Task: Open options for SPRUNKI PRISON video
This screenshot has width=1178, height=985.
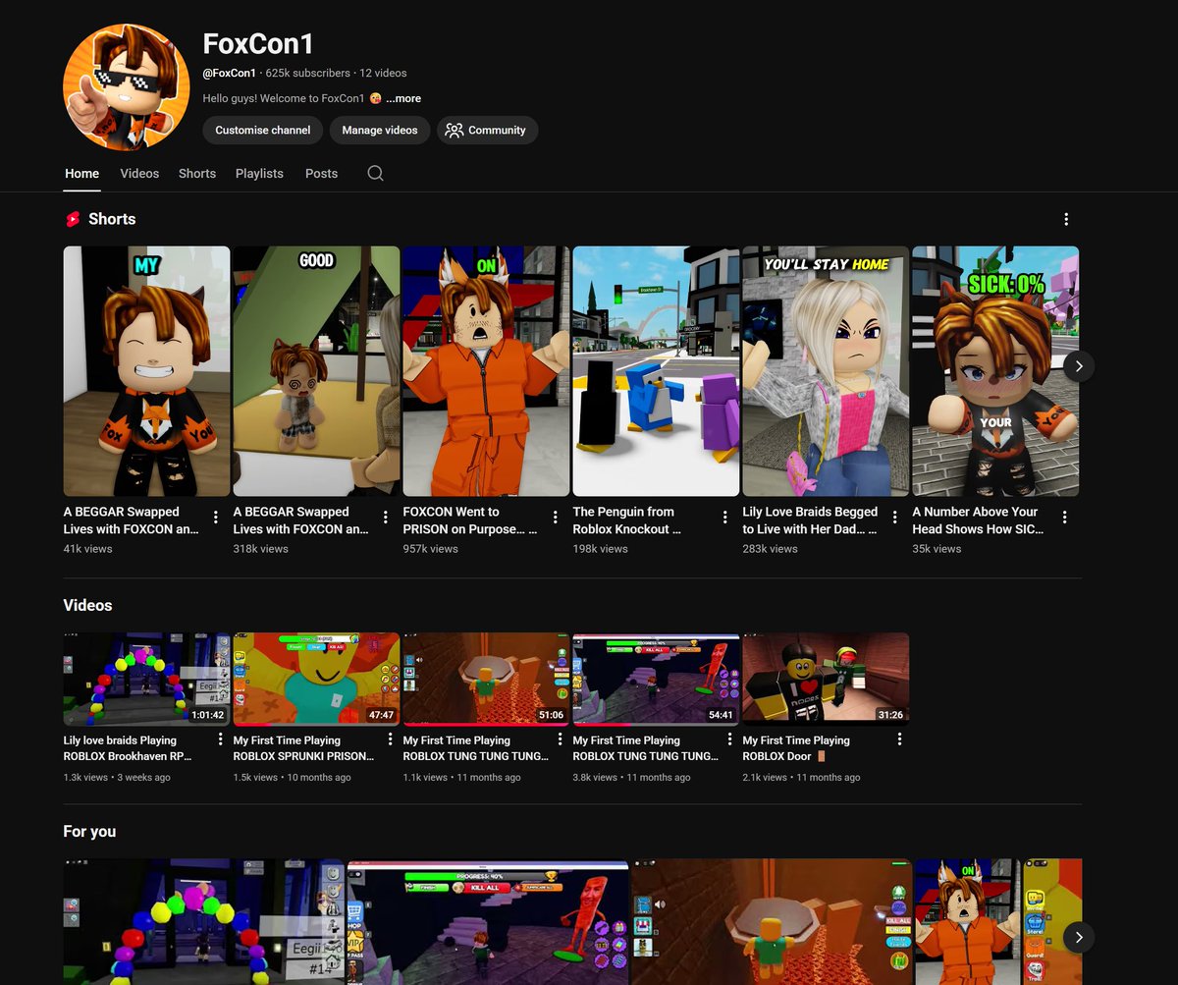Action: tap(390, 739)
